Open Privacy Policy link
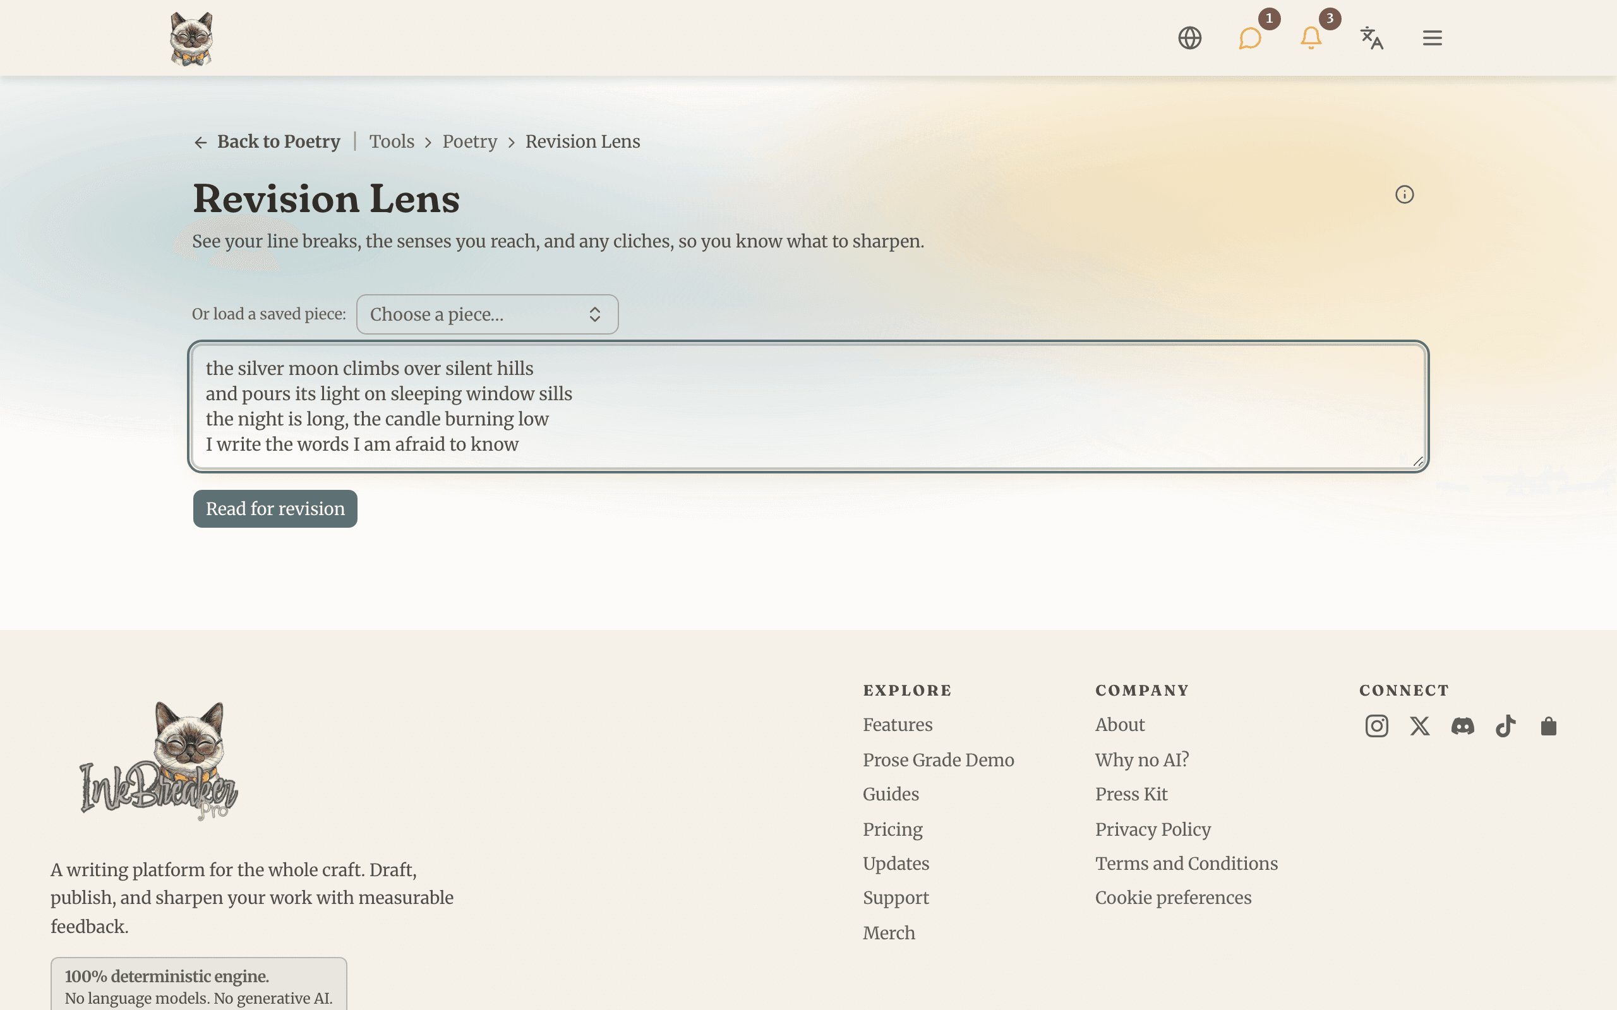 [x=1153, y=829]
